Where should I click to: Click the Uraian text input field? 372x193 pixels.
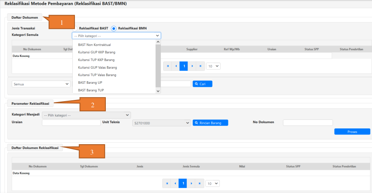(x=71, y=123)
